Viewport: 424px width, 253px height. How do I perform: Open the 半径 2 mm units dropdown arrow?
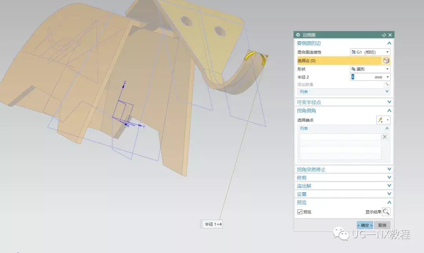pos(387,77)
